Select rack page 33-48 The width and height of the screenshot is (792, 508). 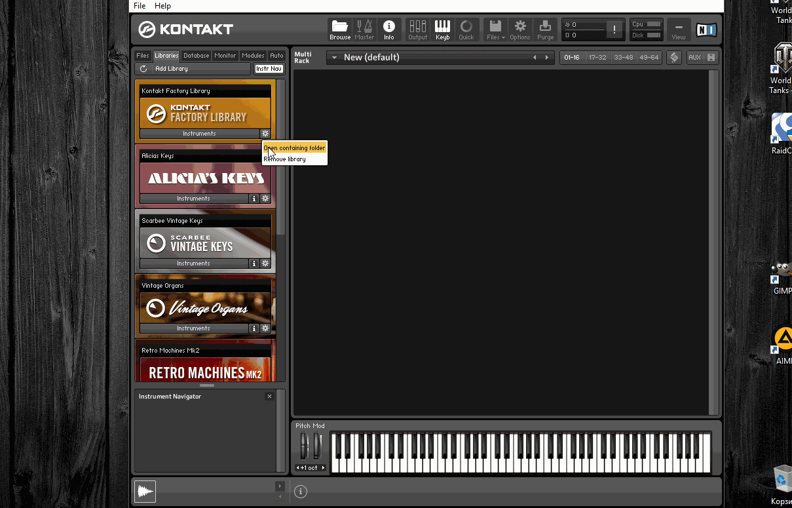623,58
